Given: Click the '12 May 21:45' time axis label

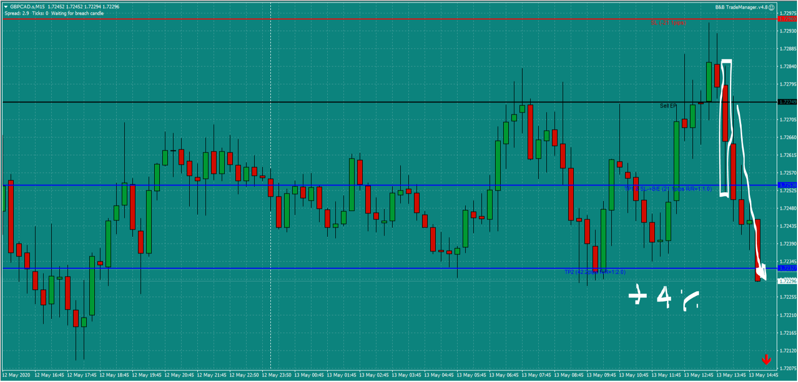Looking at the screenshot, I should [x=212, y=375].
